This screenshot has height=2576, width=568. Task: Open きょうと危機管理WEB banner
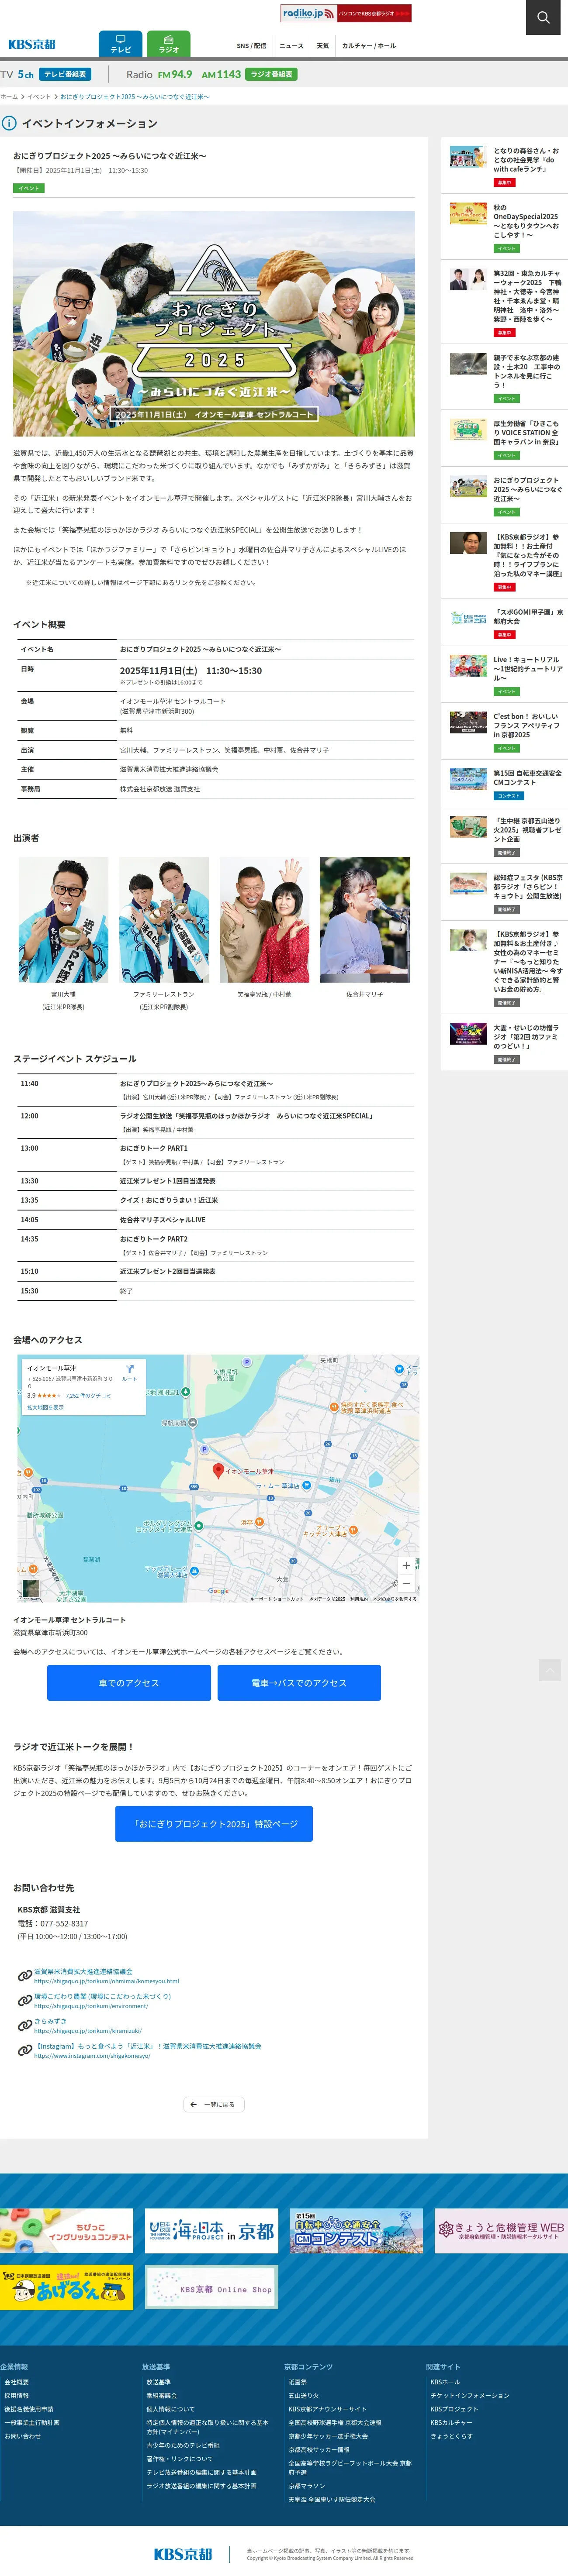501,2231
